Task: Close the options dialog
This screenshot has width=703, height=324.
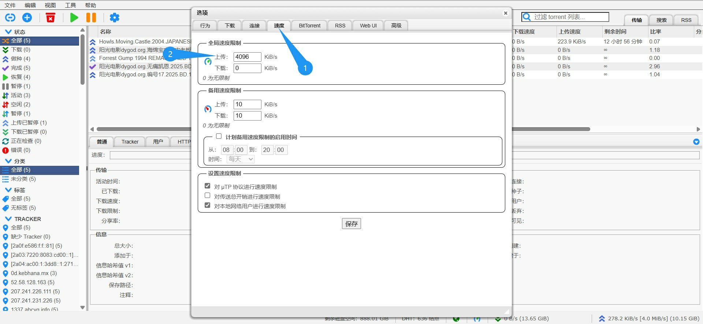Action: pyautogui.click(x=505, y=13)
